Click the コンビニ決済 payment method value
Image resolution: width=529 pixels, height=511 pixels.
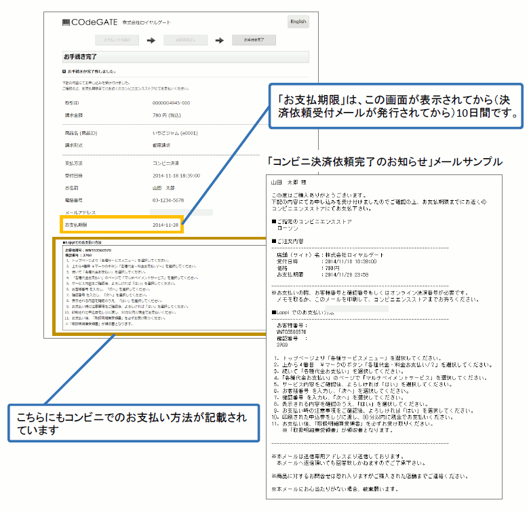[x=167, y=163]
